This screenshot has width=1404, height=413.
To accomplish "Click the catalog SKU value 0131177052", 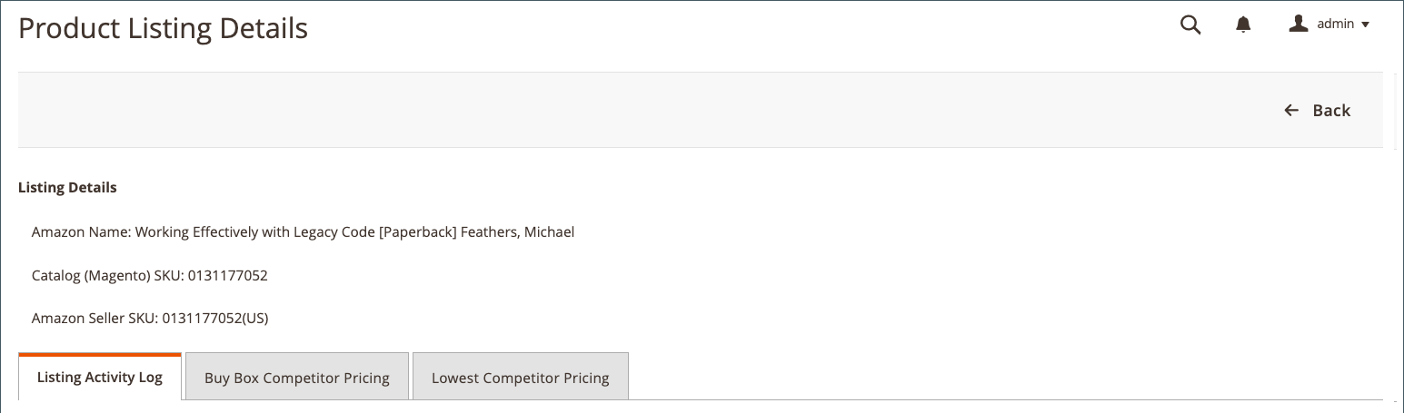I will [228, 276].
